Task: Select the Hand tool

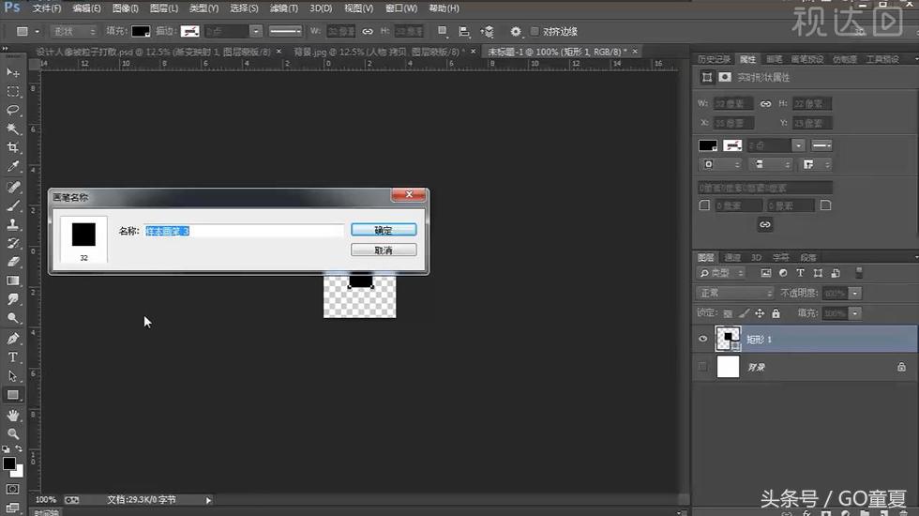Action: click(13, 415)
